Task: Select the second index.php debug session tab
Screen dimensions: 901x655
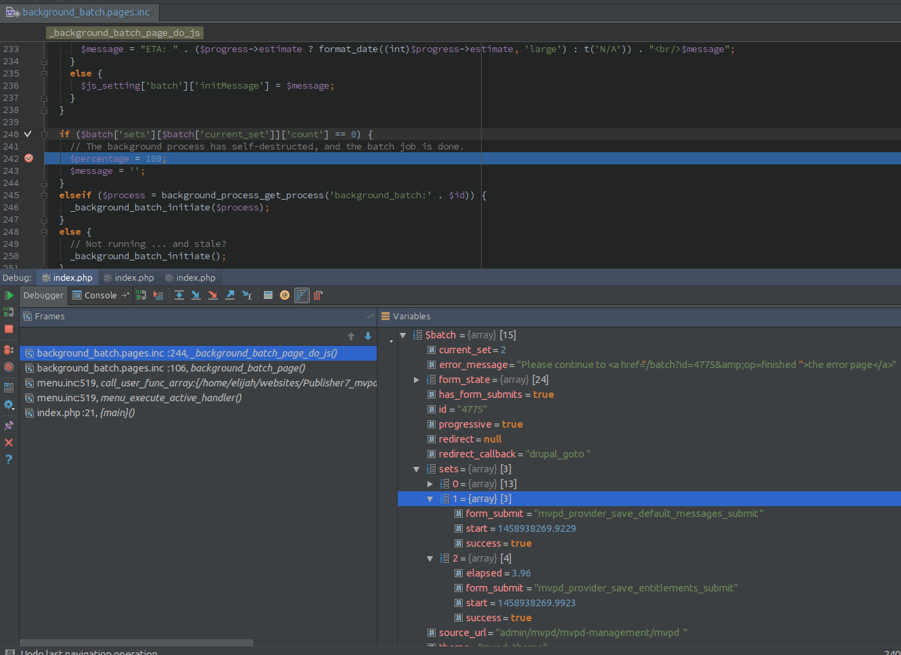Action: coord(129,277)
